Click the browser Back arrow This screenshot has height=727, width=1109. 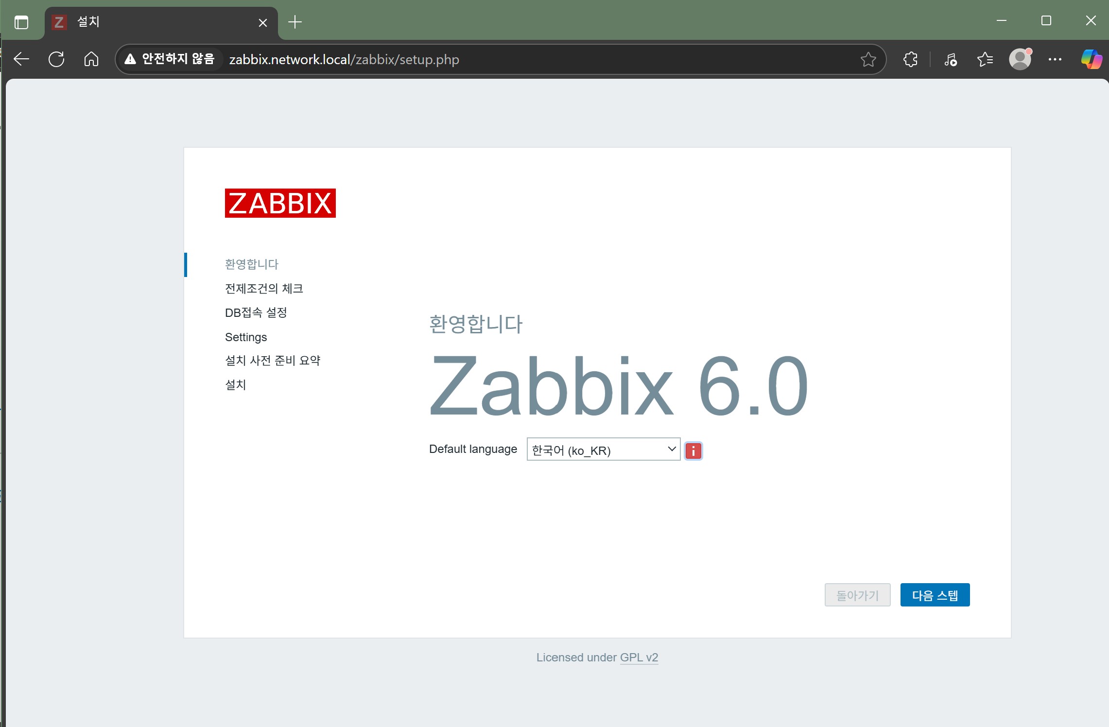pyautogui.click(x=21, y=59)
